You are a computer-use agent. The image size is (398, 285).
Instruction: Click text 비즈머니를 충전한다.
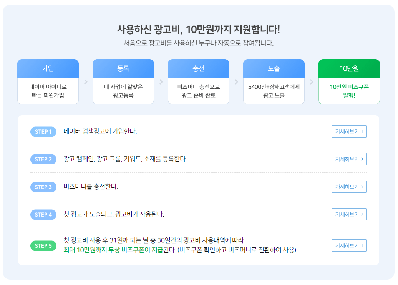(91, 187)
